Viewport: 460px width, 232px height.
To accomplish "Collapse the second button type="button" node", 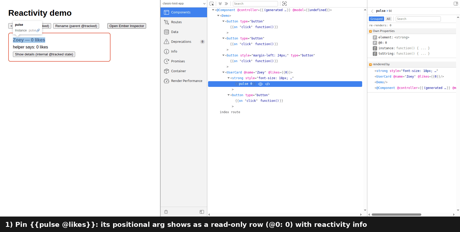I will pos(223,38).
